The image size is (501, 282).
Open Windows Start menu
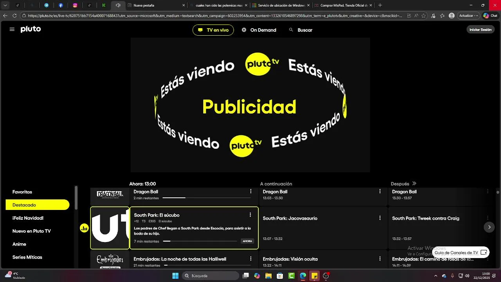[175, 276]
